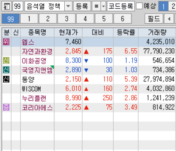Click the 윤석열 정책 group name field

coord(44,6)
